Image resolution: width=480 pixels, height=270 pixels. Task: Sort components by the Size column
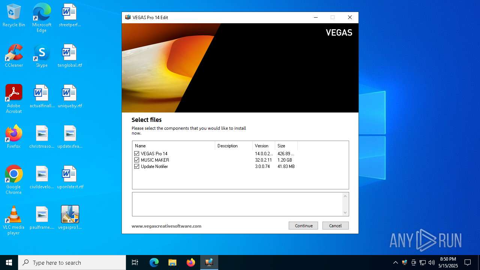286,146
